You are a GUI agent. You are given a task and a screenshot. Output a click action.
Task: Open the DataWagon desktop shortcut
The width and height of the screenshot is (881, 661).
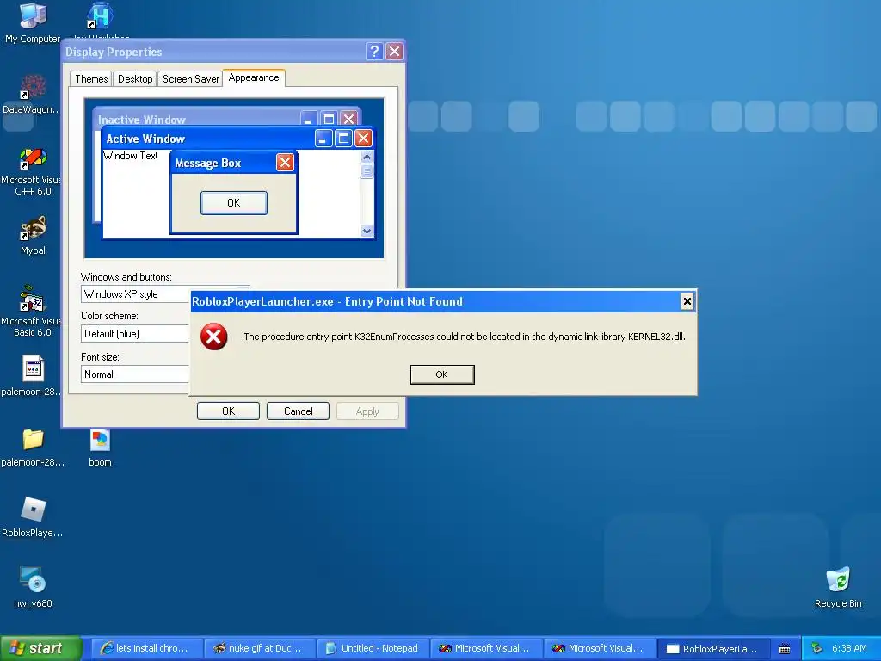tap(32, 93)
